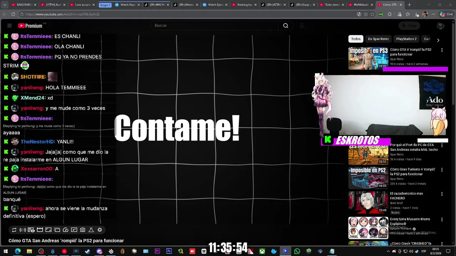Open options for GTA V PS3 video
456x256 pixels.
[x=442, y=50]
